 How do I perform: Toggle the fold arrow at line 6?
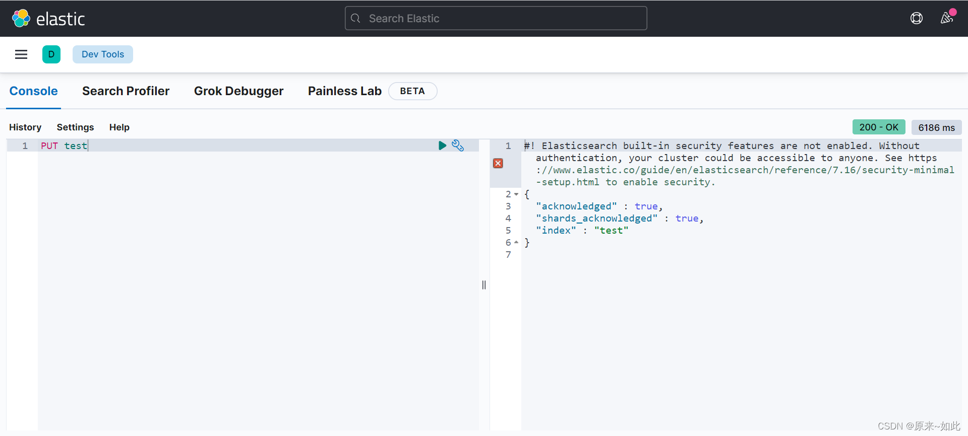click(x=516, y=243)
